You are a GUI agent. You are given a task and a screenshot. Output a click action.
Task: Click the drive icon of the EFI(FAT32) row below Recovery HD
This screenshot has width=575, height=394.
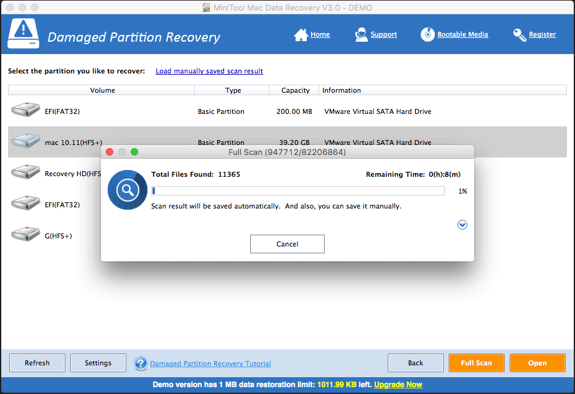(x=26, y=203)
